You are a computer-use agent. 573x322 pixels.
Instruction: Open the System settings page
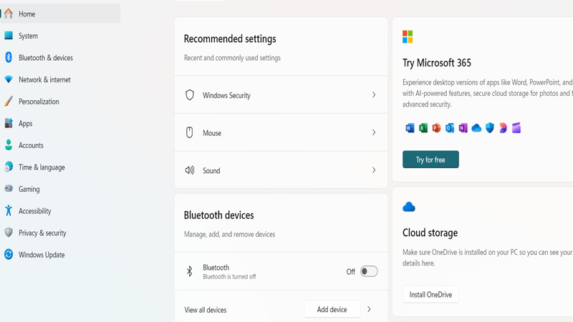pos(28,36)
